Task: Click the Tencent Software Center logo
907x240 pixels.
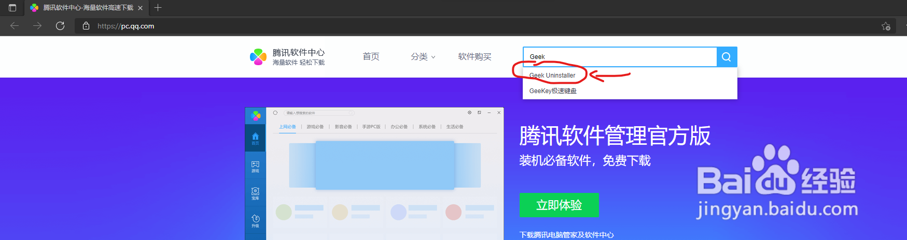Action: (258, 57)
